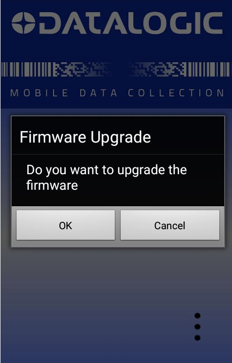This screenshot has height=363, width=232.
Task: Click the "MOBILE" word in the banner
Action: [x=39, y=93]
